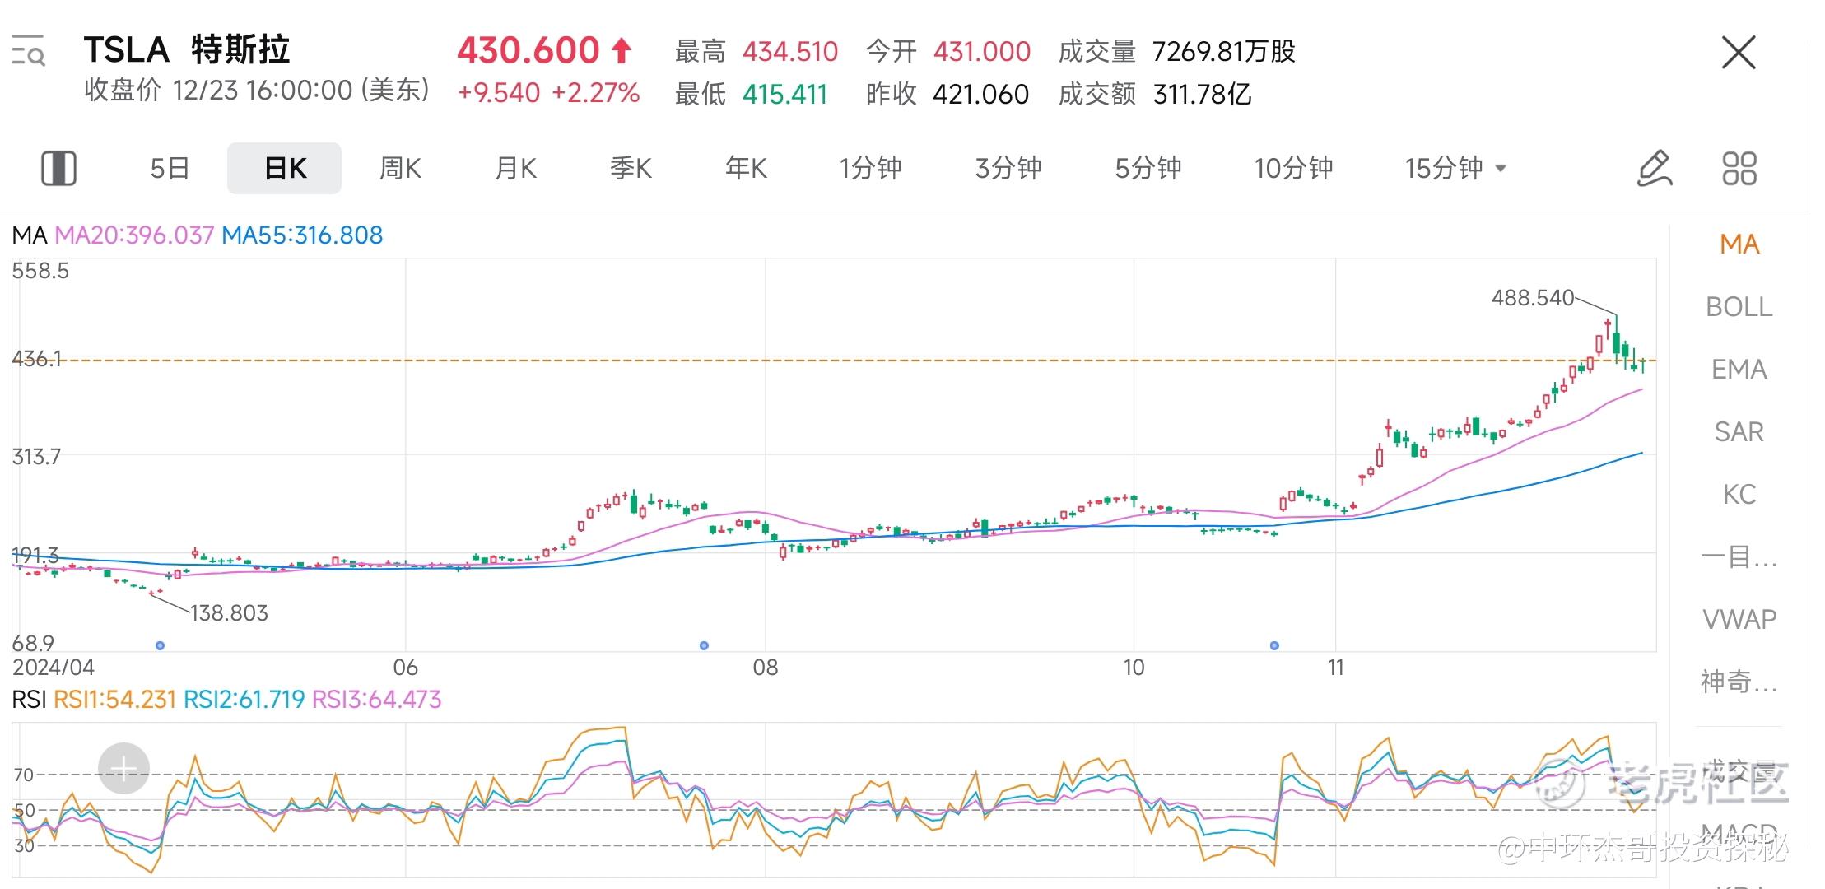The width and height of the screenshot is (1825, 889).
Task: Select the EMA indicator
Action: click(1739, 369)
